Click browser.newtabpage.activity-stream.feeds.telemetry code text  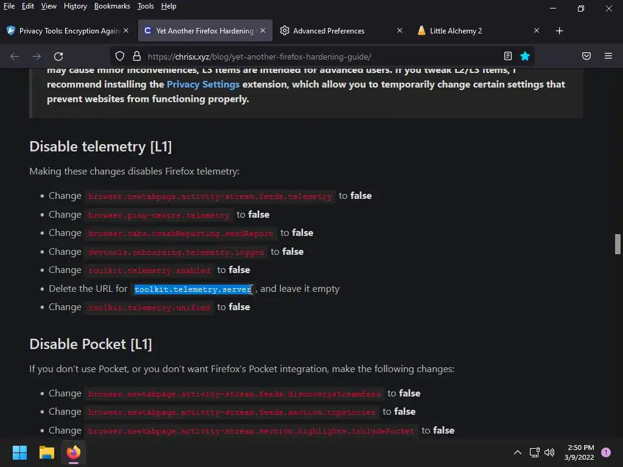[x=210, y=196]
